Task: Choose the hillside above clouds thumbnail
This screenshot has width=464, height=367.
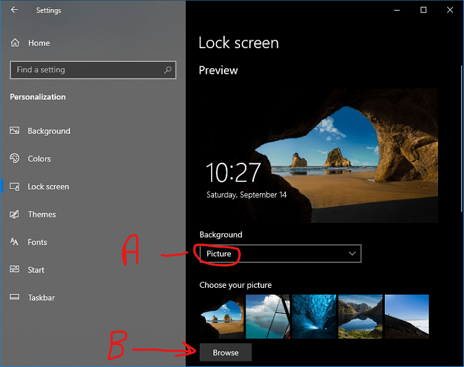Action: pos(406,316)
